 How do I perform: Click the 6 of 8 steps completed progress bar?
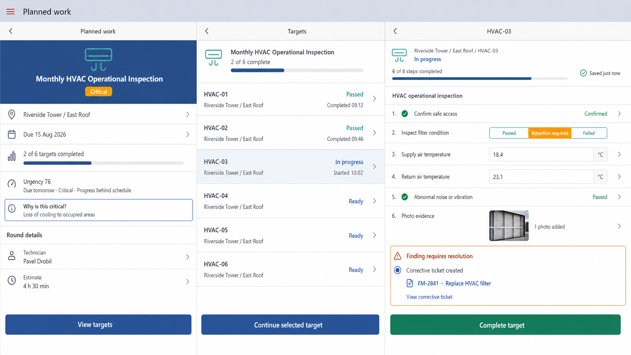coord(480,78)
